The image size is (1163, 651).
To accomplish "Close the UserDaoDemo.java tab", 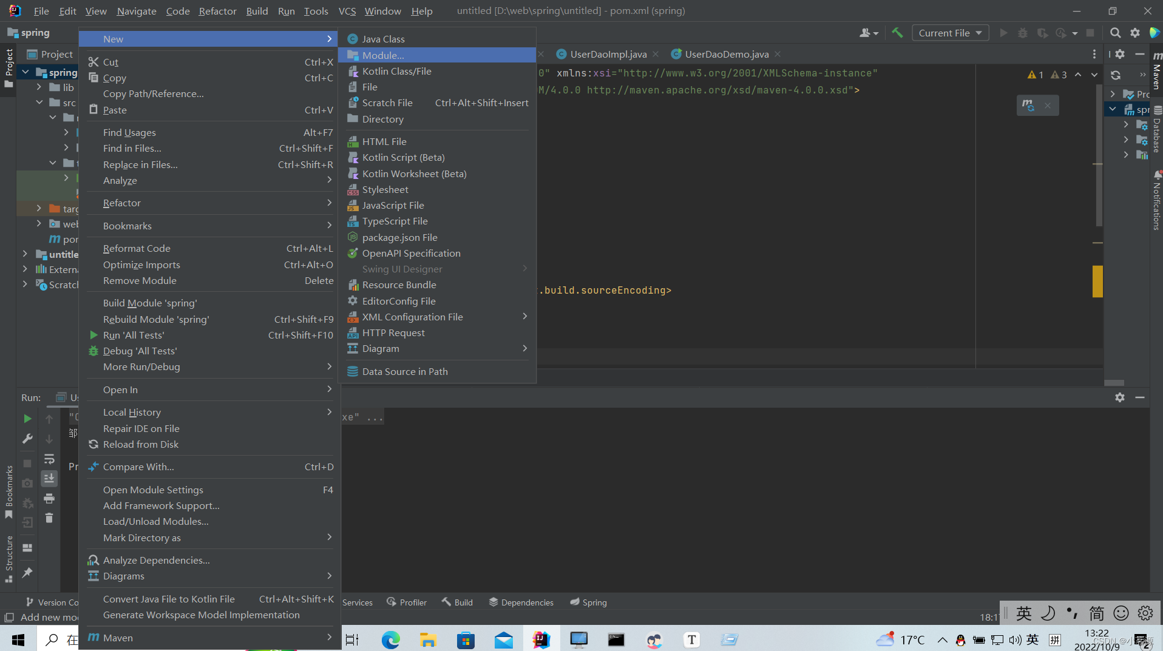I will (x=778, y=54).
